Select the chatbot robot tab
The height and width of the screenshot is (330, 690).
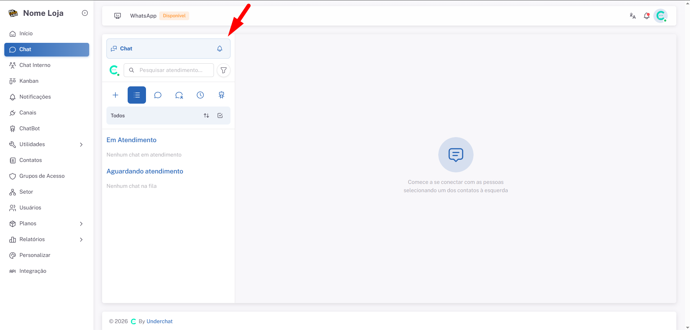point(221,95)
